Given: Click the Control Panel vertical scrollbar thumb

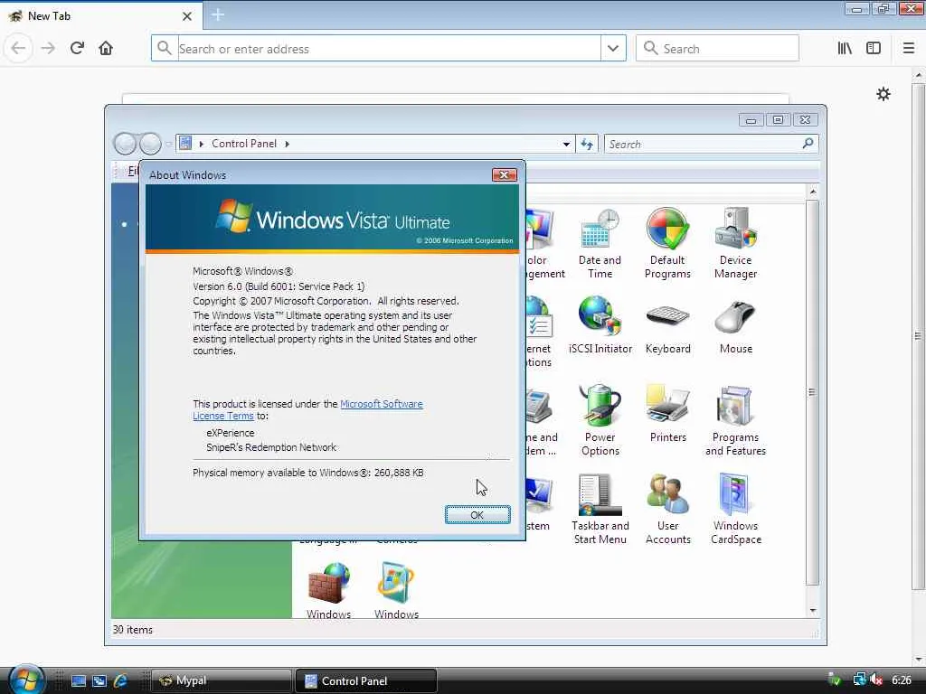Looking at the screenshot, I should coord(812,392).
